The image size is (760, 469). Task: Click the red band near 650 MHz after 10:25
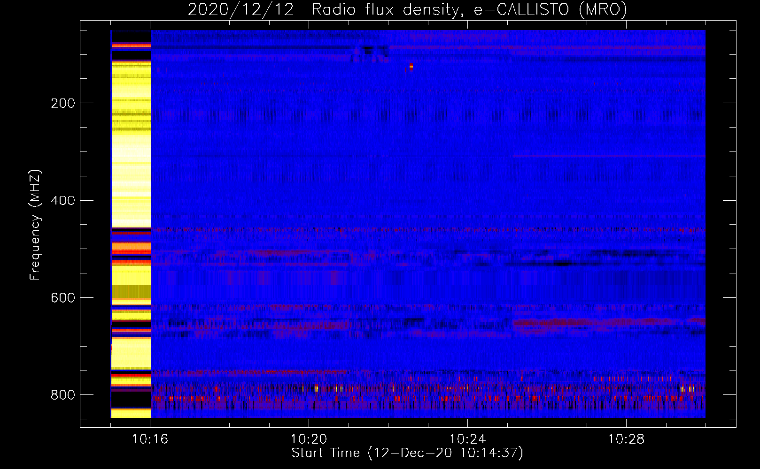tap(609, 322)
